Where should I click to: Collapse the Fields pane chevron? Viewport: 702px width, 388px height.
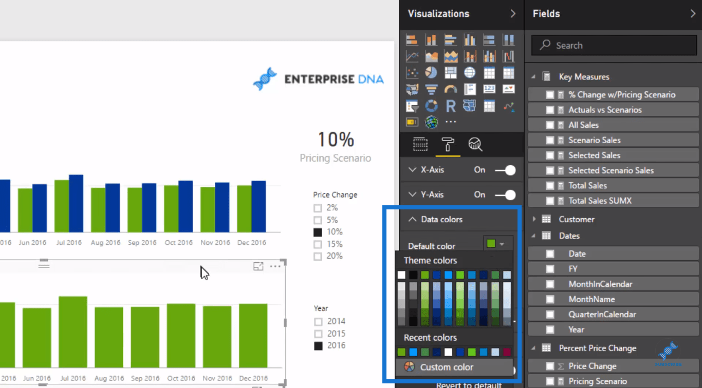pos(693,14)
